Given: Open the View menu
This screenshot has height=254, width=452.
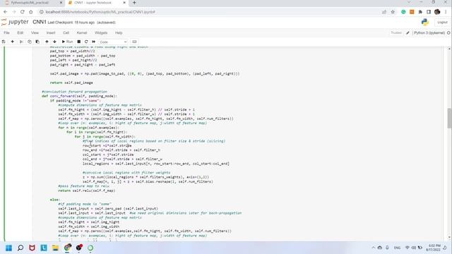Looking at the screenshot, I should pos(35,33).
